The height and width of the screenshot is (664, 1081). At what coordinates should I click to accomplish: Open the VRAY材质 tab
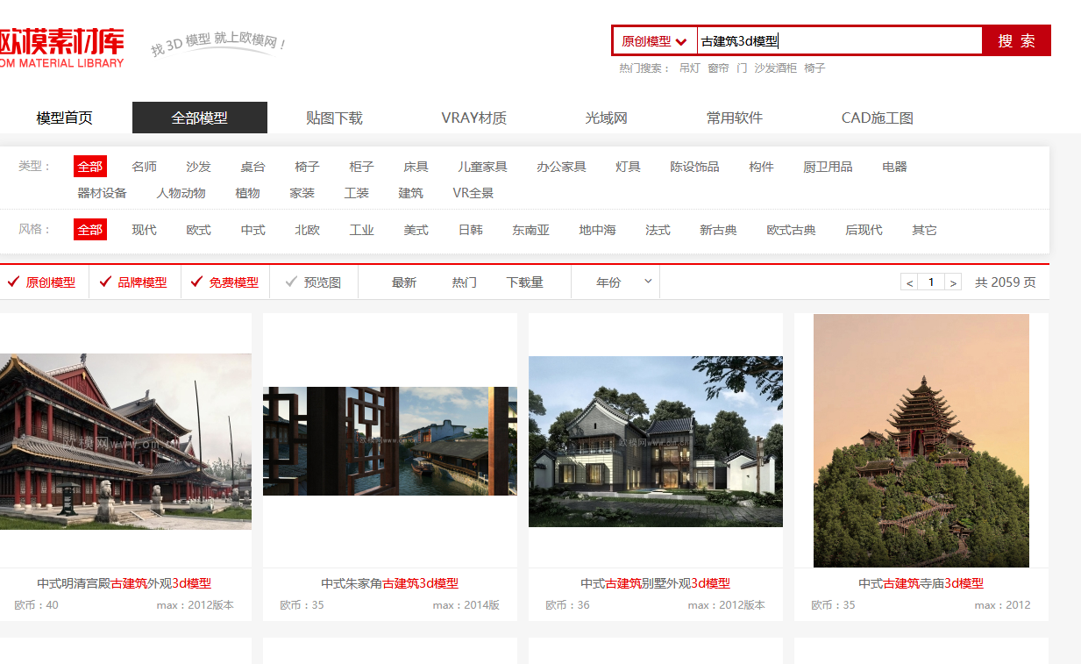click(x=474, y=118)
